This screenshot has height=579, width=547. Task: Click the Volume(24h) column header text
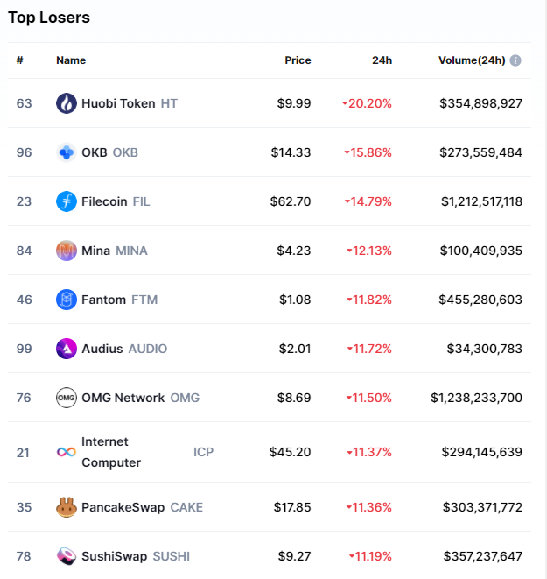pyautogui.click(x=472, y=60)
